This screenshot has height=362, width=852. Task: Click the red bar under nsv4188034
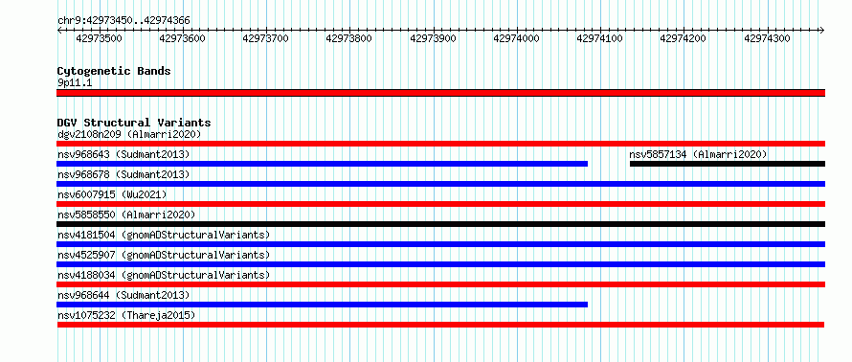pyautogui.click(x=441, y=284)
